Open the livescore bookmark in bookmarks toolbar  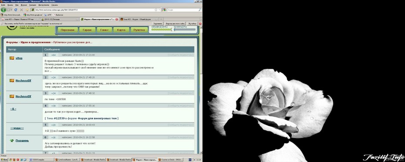pyautogui.click(x=11, y=15)
